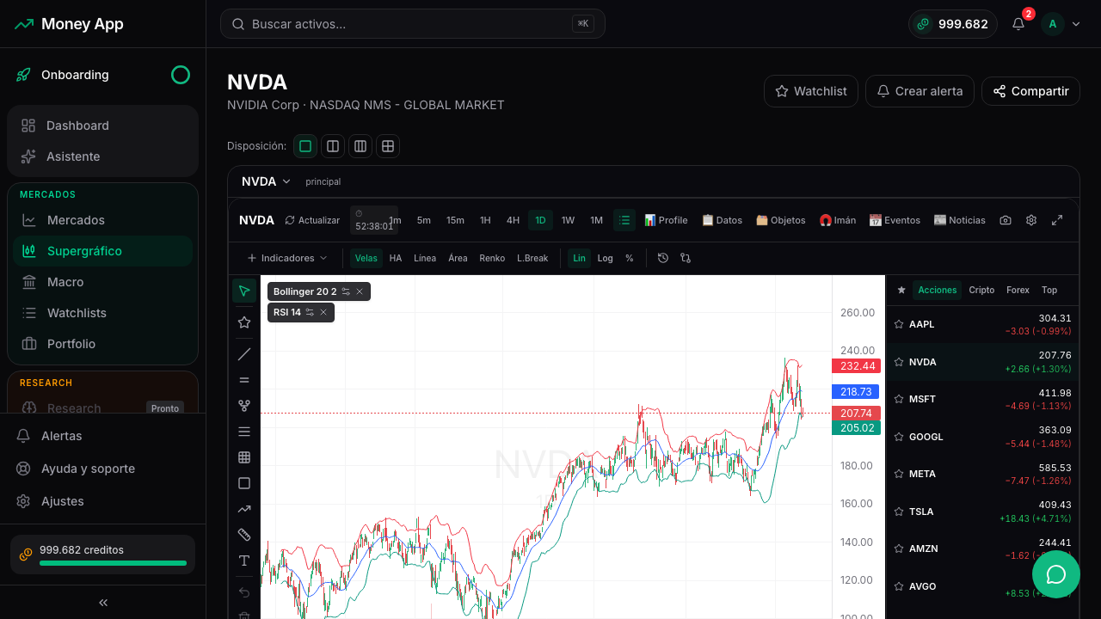This screenshot has height=619, width=1101.
Task: Select the ruler measure tool
Action: (x=244, y=535)
